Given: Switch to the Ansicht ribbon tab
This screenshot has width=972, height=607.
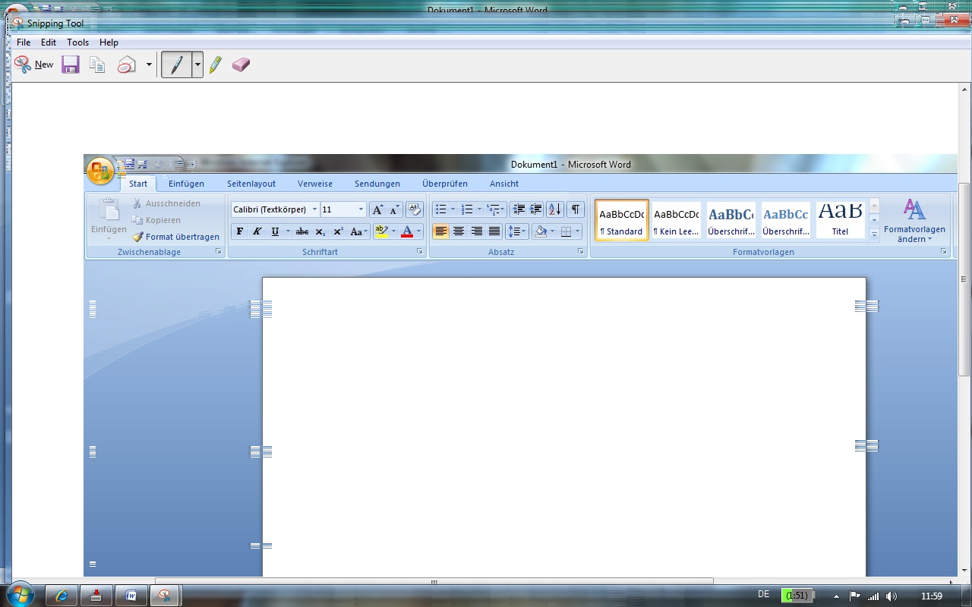Looking at the screenshot, I should pyautogui.click(x=504, y=184).
